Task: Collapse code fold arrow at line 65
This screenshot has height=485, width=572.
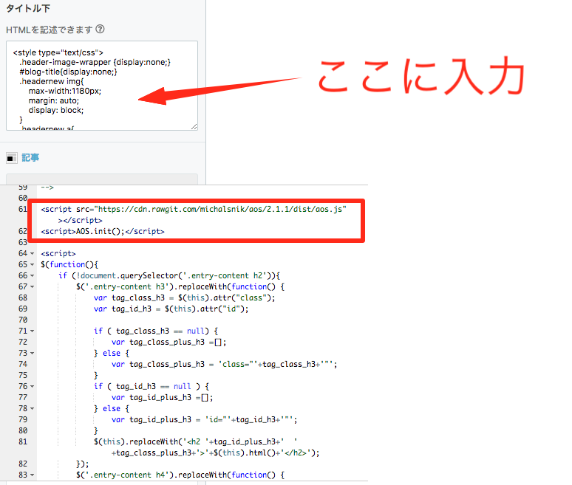Action: 32,264
